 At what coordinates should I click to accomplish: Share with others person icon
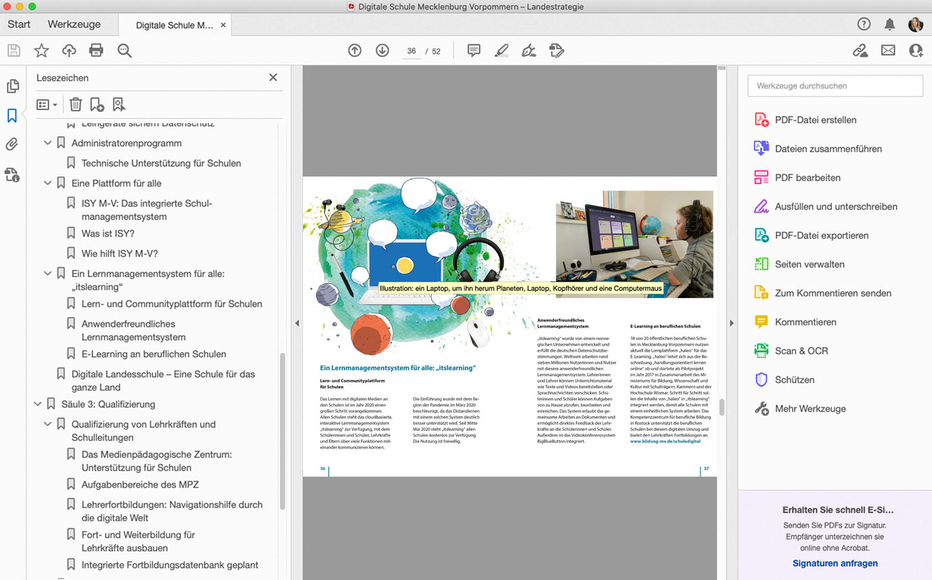(916, 50)
